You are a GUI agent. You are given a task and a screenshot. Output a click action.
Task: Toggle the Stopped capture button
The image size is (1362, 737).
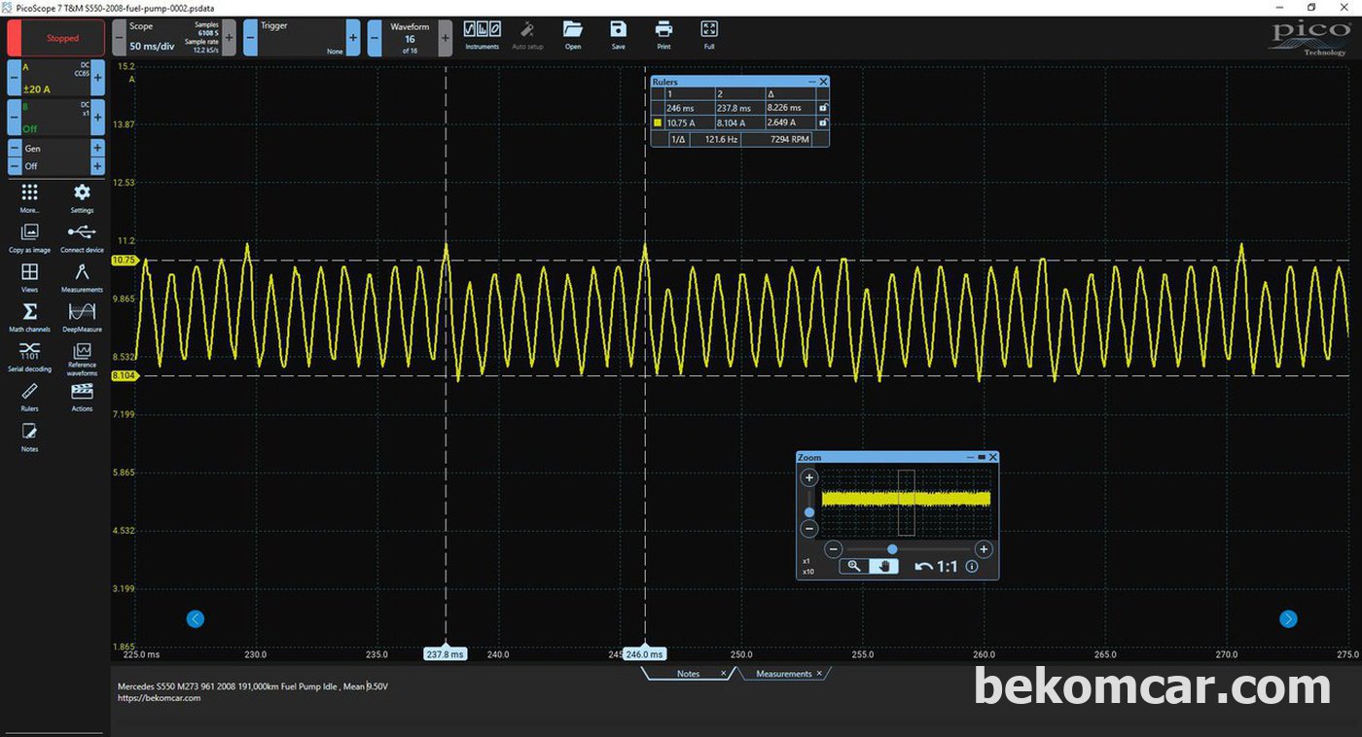(x=56, y=39)
